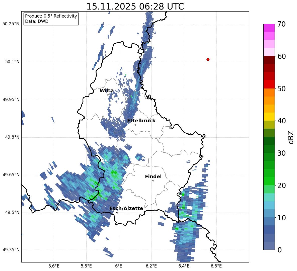Click the 10 tick on the colorbar
Image resolution: width=297 pixels, height=271 pixels.
coord(282,218)
